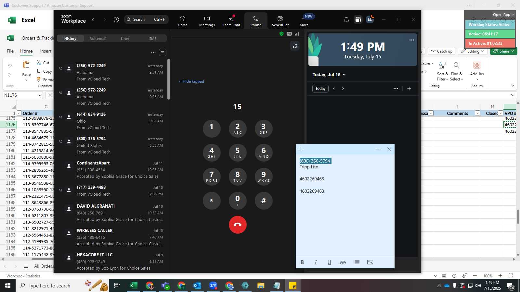Open Scheduler in Zoom Workplace
Viewport: 520px width, 292px height.
pos(280,21)
